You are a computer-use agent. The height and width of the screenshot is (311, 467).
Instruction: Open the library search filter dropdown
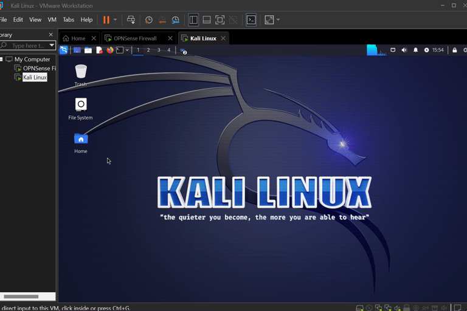click(x=52, y=46)
